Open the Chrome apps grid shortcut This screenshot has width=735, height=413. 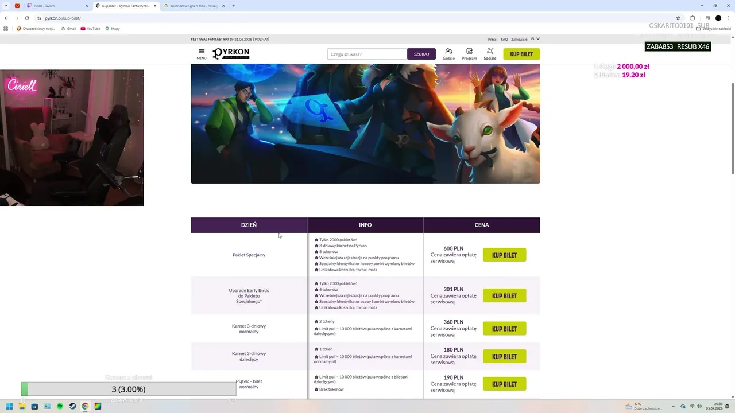(6, 28)
